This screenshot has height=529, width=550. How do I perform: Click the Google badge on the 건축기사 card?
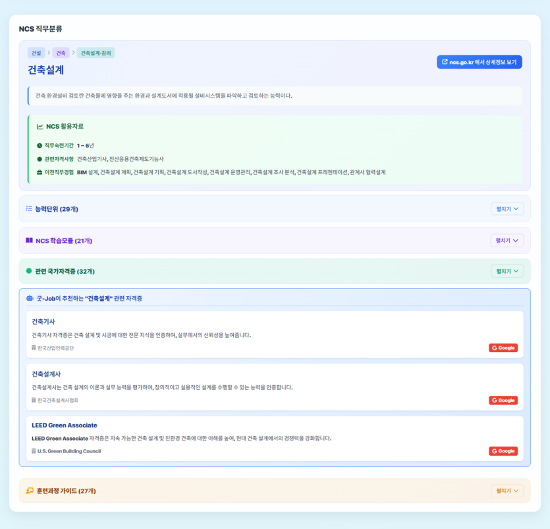pos(503,348)
